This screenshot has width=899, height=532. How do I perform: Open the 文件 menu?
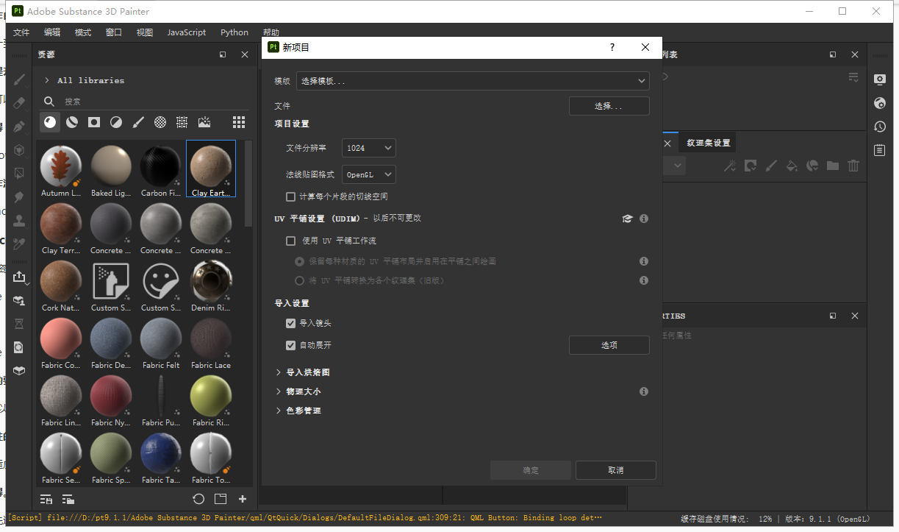(x=21, y=32)
